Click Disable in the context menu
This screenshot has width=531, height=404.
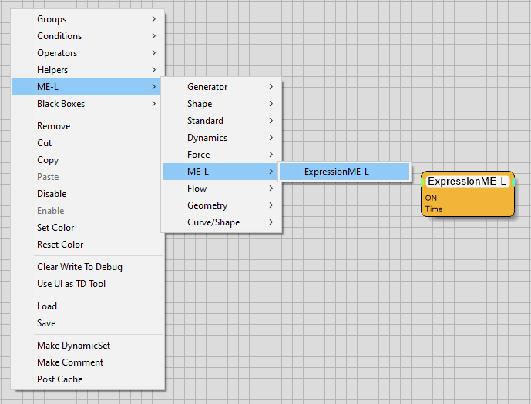coord(52,194)
